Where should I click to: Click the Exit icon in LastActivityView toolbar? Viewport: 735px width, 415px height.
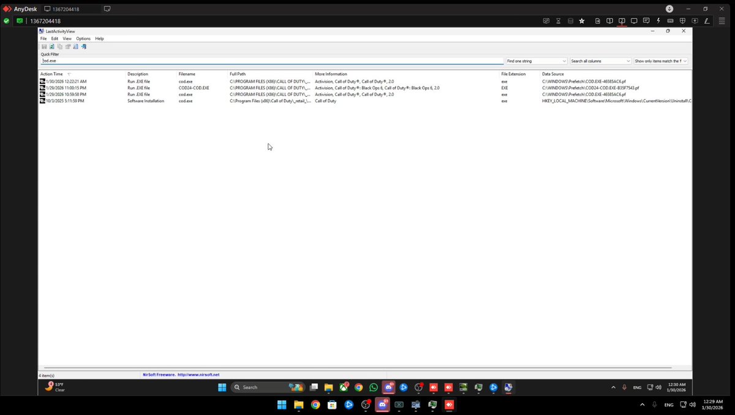[83, 47]
